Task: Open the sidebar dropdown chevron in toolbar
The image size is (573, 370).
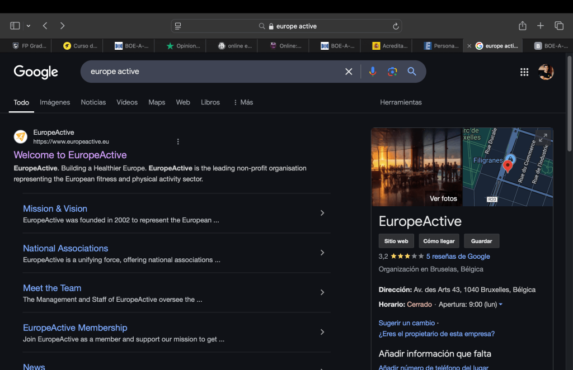Action: point(29,26)
